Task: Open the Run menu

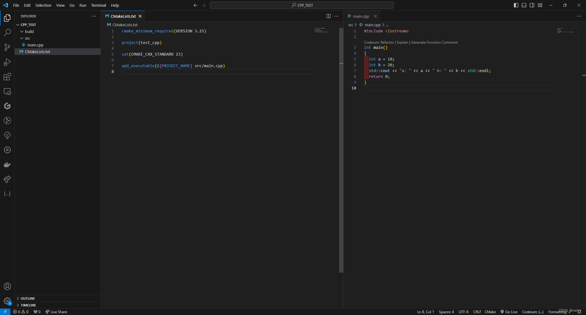Action: (x=83, y=5)
